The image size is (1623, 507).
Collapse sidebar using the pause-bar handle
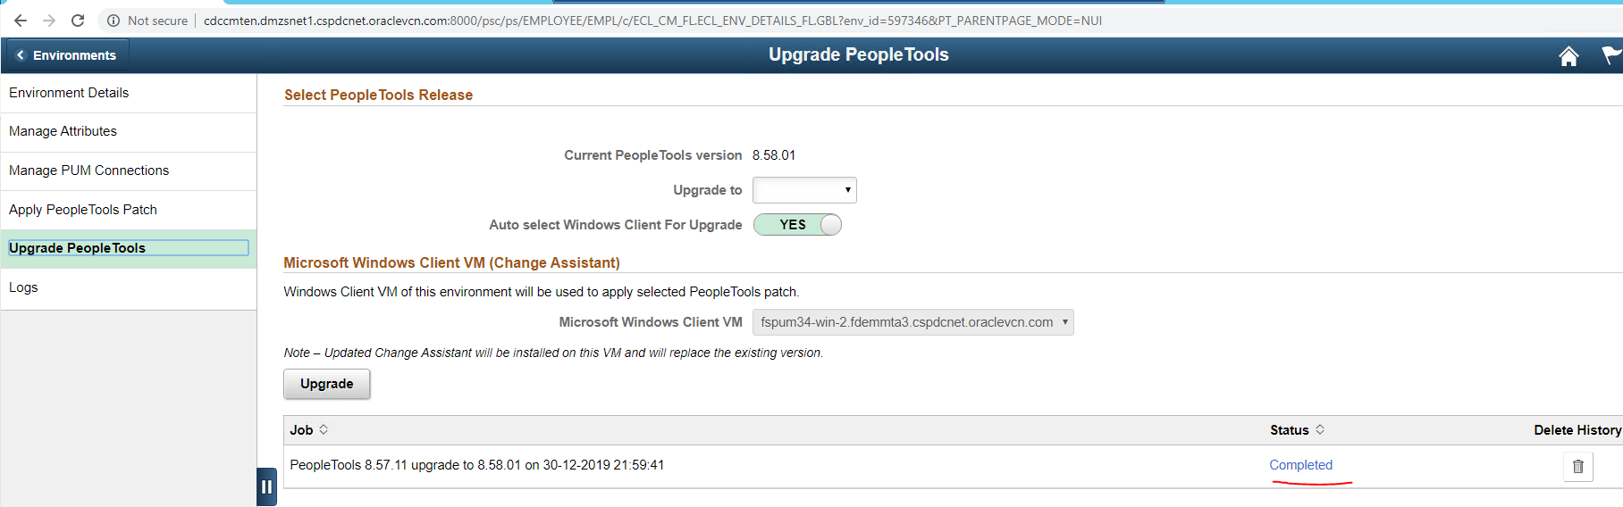coord(266,486)
